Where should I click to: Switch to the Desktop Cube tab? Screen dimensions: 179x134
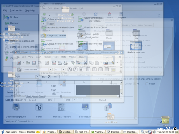point(129,25)
